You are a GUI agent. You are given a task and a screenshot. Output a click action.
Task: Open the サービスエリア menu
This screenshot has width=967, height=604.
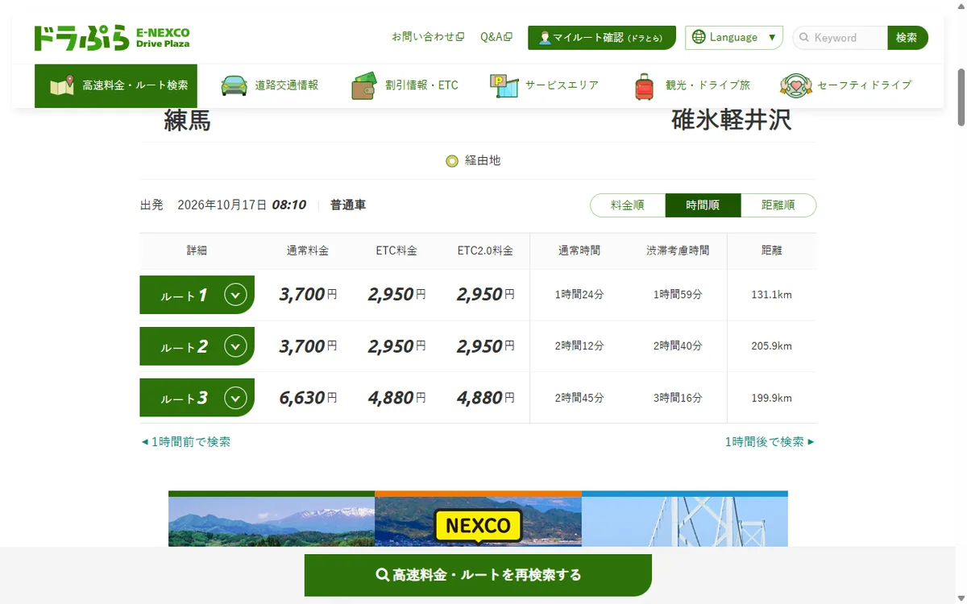pyautogui.click(x=545, y=85)
